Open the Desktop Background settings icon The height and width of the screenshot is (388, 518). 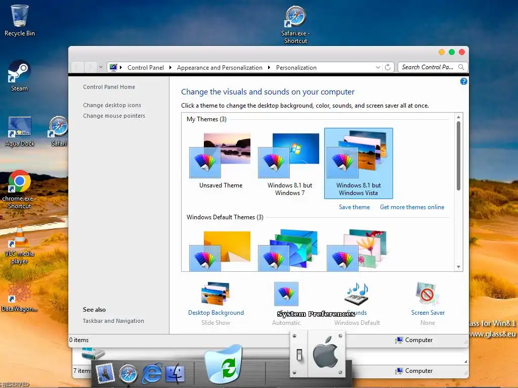[x=215, y=294]
